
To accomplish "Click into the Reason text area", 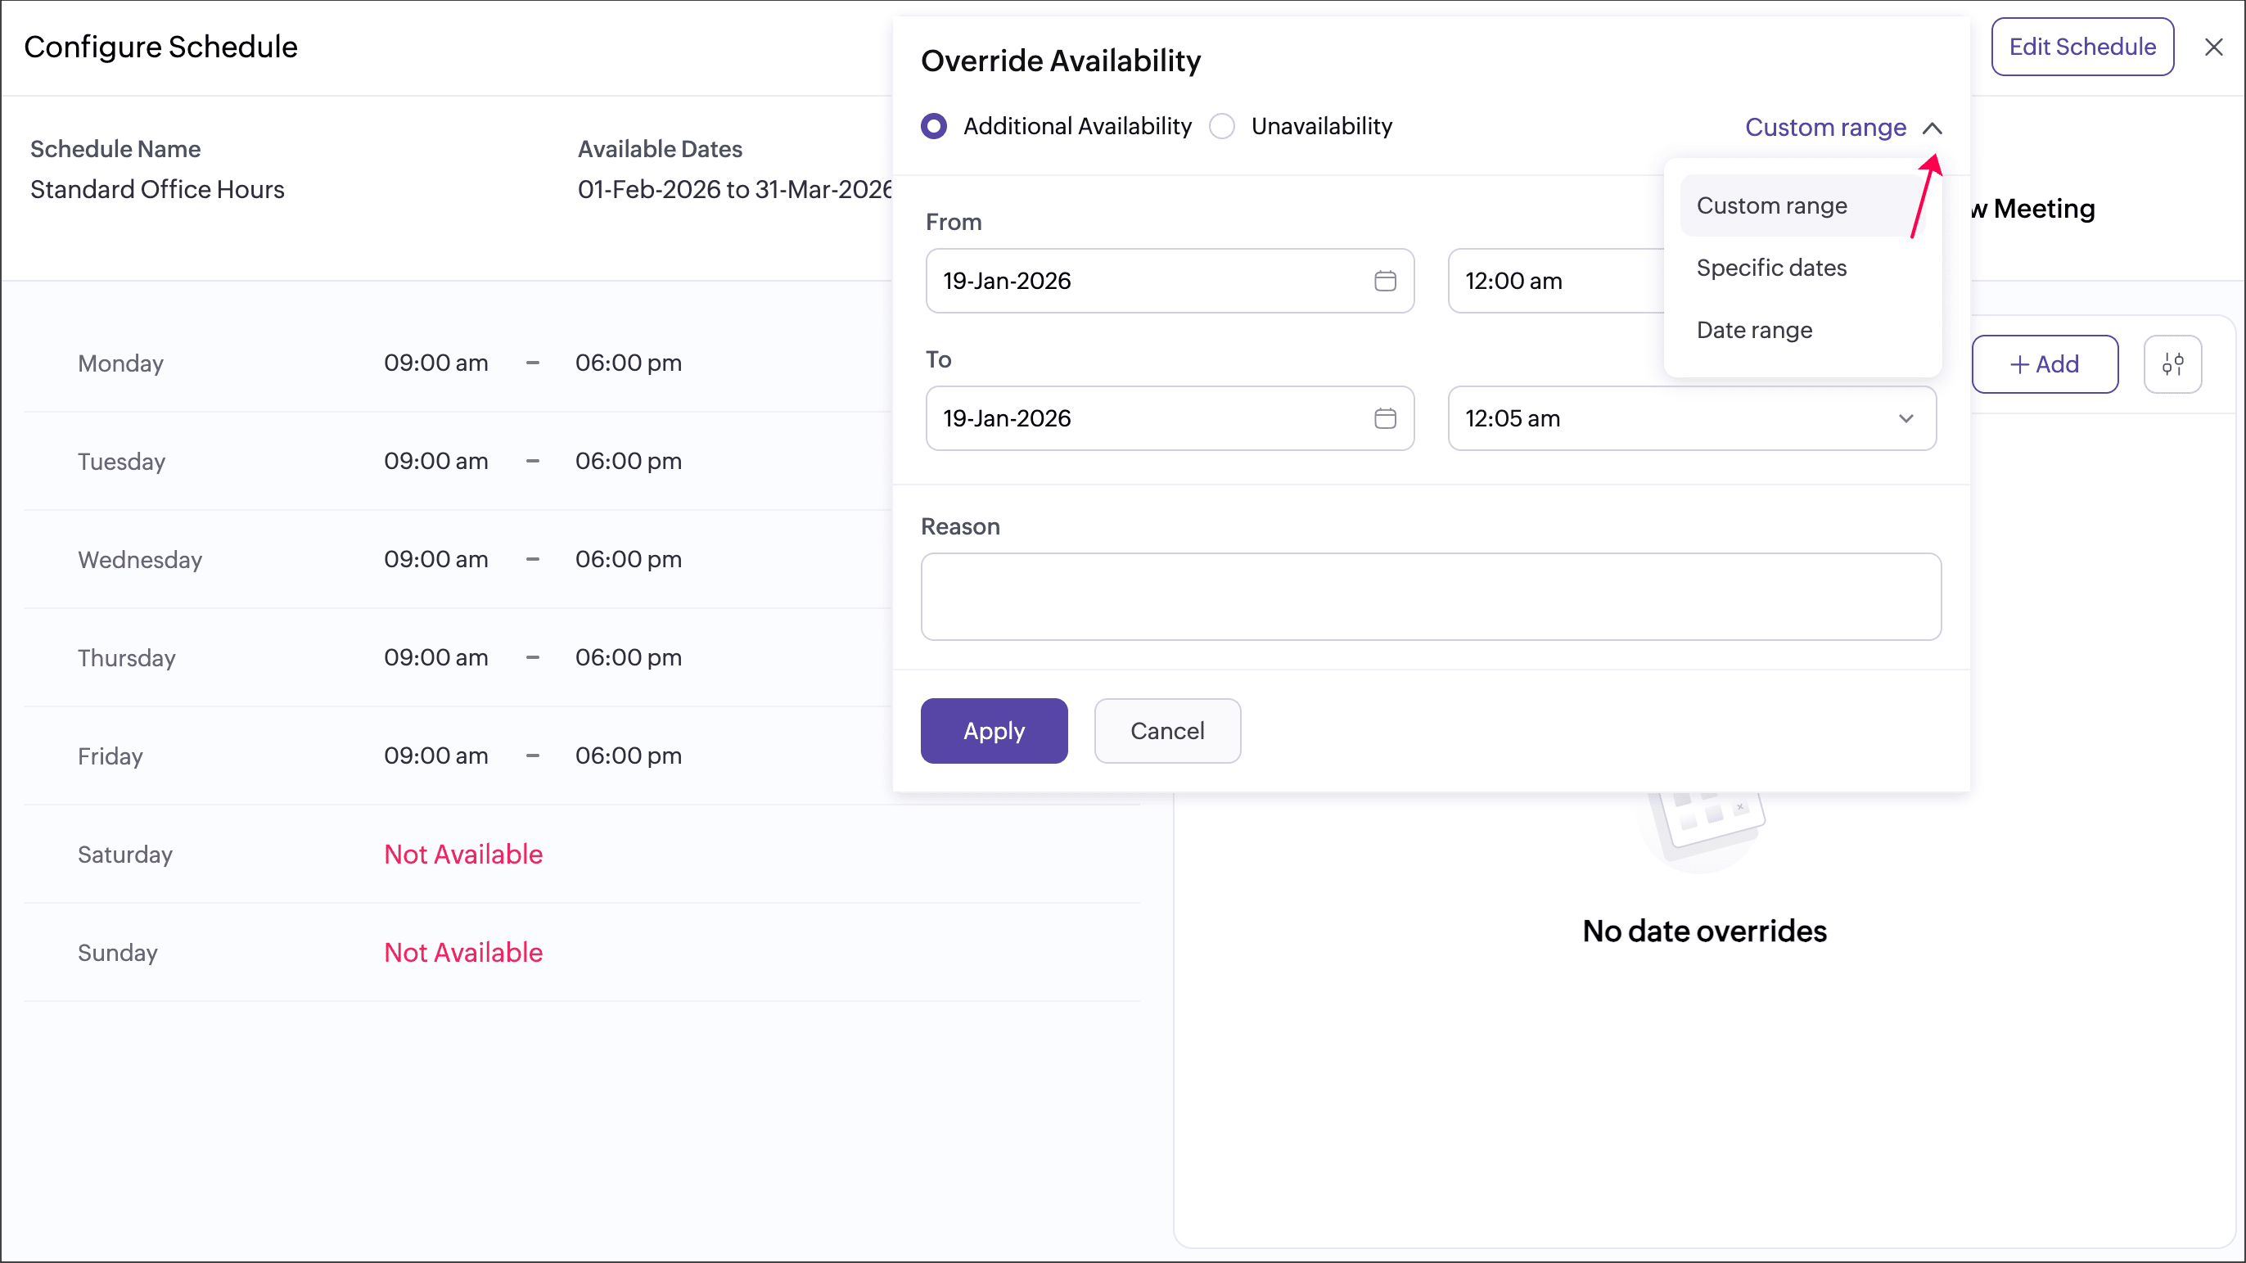I will click(x=1430, y=597).
